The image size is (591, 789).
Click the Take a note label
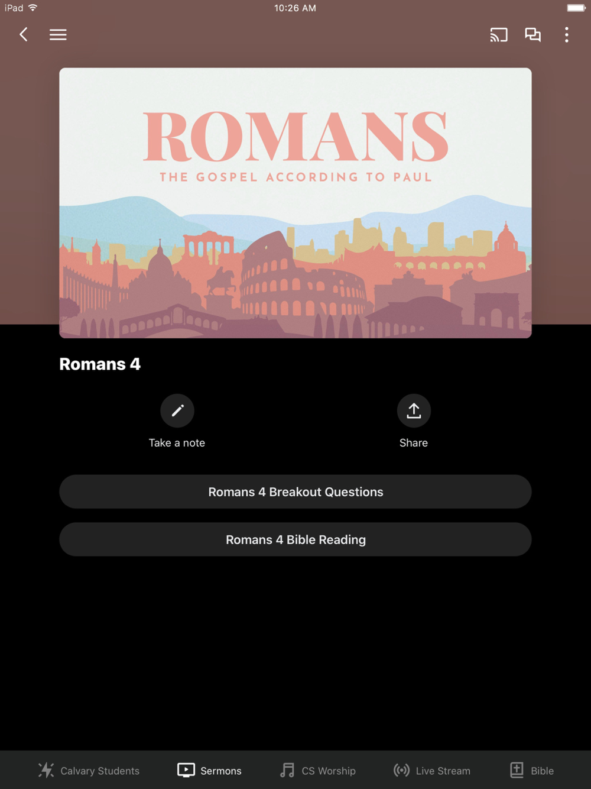[x=177, y=443]
